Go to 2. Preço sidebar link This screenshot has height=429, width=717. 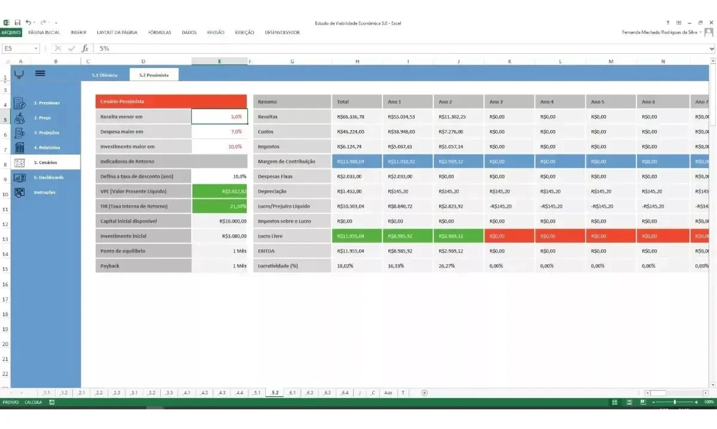pos(42,118)
